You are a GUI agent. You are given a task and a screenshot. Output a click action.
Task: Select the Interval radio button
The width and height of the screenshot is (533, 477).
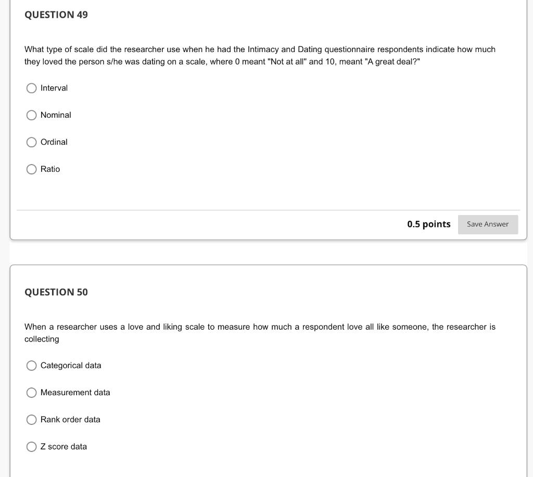click(31, 88)
